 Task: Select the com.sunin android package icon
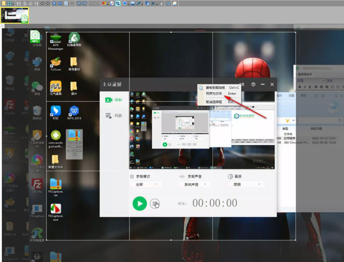[56, 139]
